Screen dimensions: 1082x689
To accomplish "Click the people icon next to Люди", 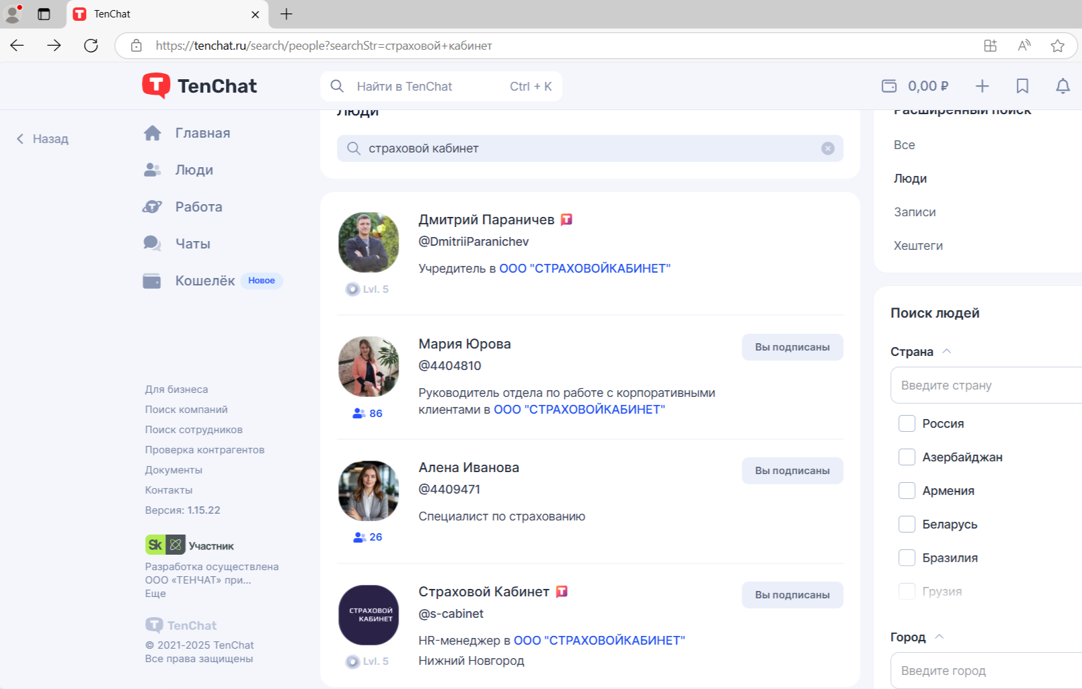I will coord(153,170).
